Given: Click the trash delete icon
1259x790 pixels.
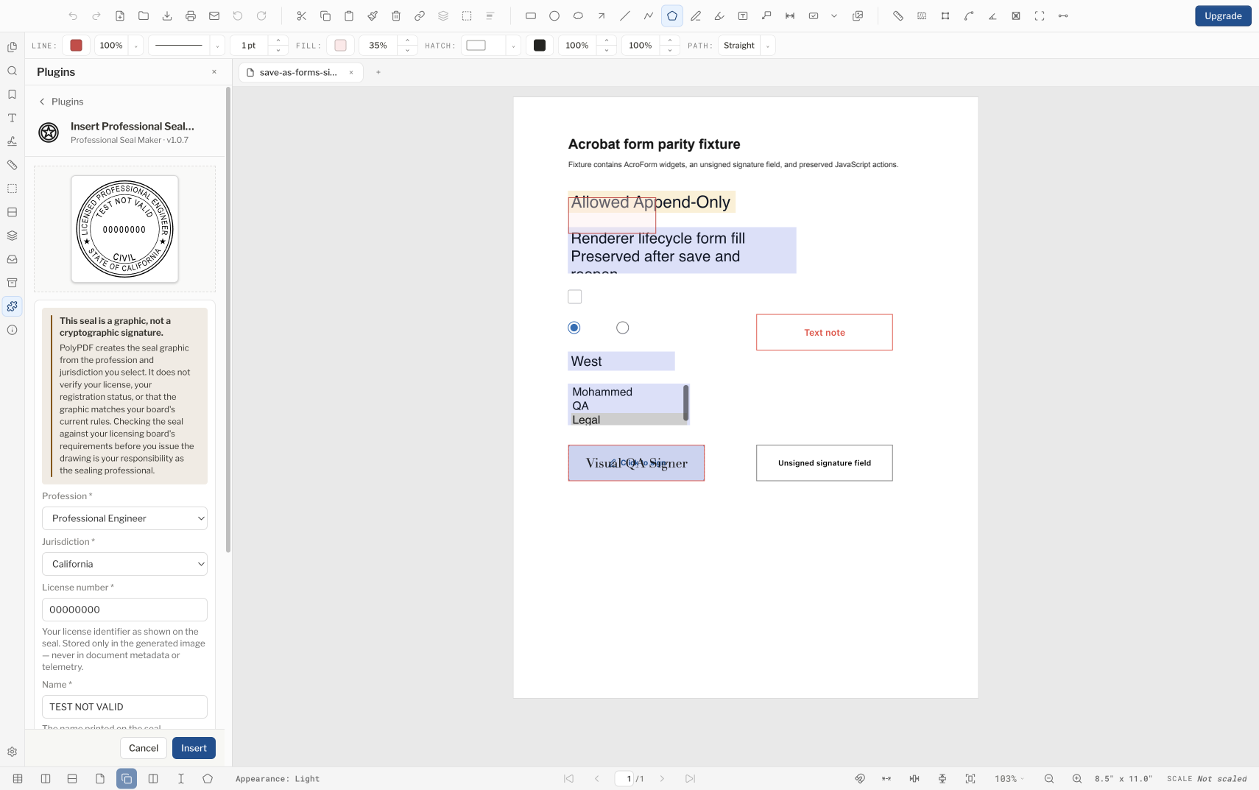Looking at the screenshot, I should [396, 15].
